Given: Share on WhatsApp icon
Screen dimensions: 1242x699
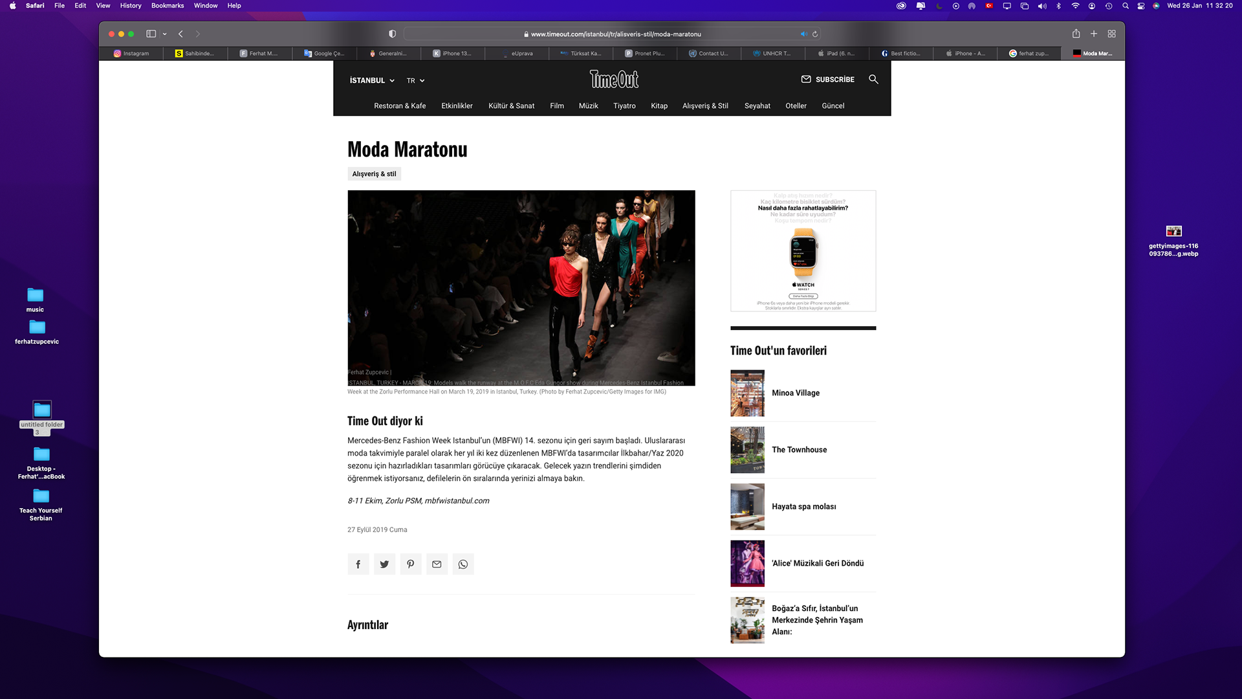Looking at the screenshot, I should (x=463, y=564).
